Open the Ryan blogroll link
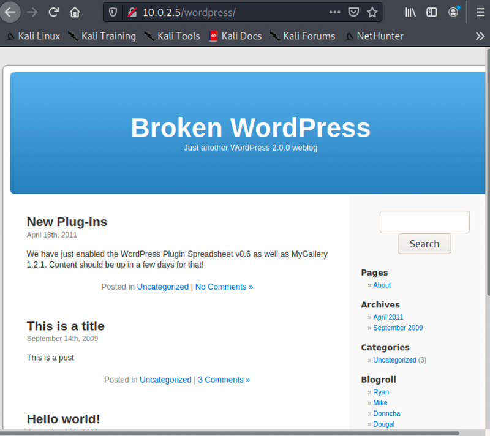This screenshot has height=436, width=490. [381, 393]
